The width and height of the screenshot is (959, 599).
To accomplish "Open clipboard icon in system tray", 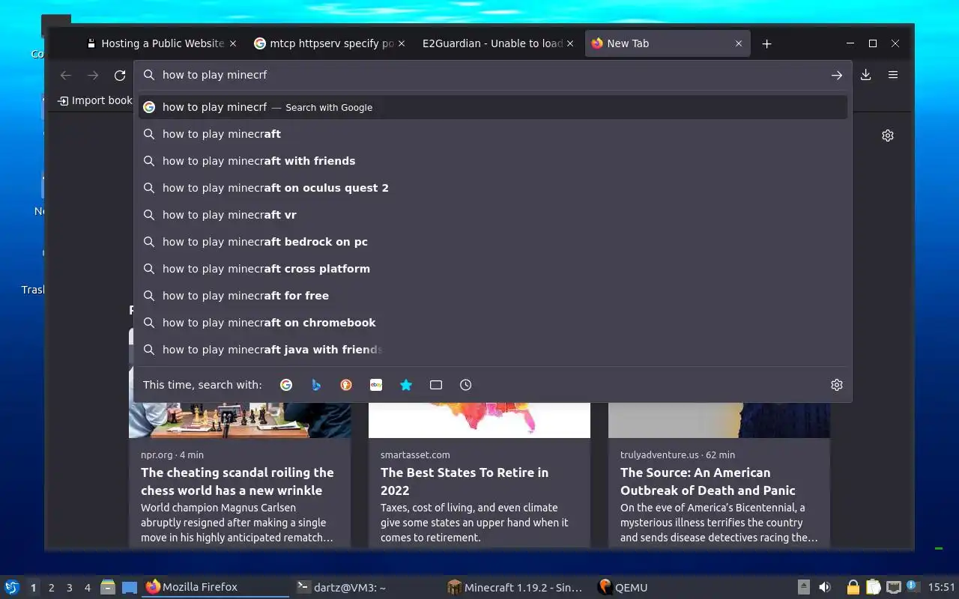I will tap(873, 587).
